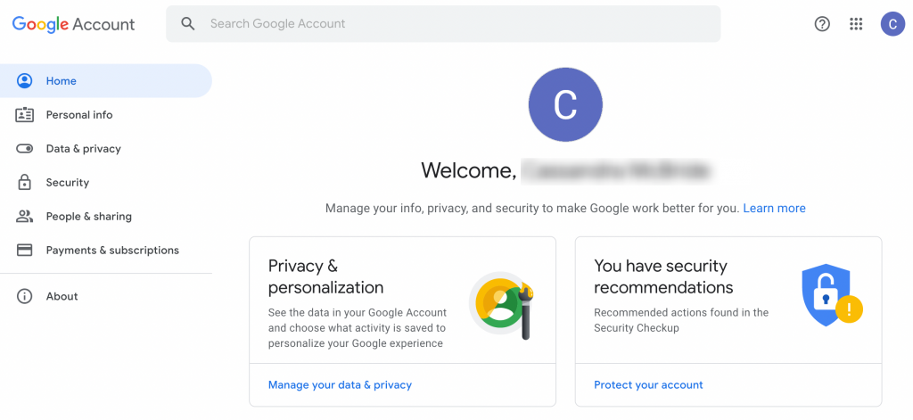This screenshot has height=420, width=913.
Task: Click the magnifying glass search icon
Action: pos(188,24)
